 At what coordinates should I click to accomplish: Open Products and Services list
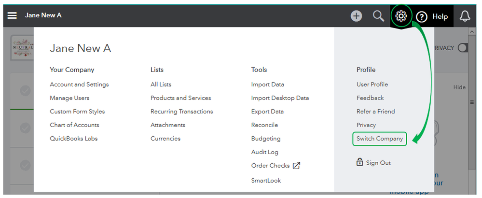click(180, 98)
